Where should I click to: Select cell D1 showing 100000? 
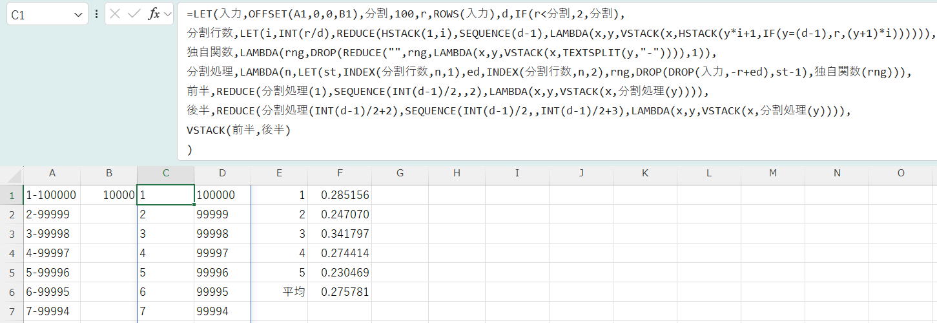tap(222, 195)
